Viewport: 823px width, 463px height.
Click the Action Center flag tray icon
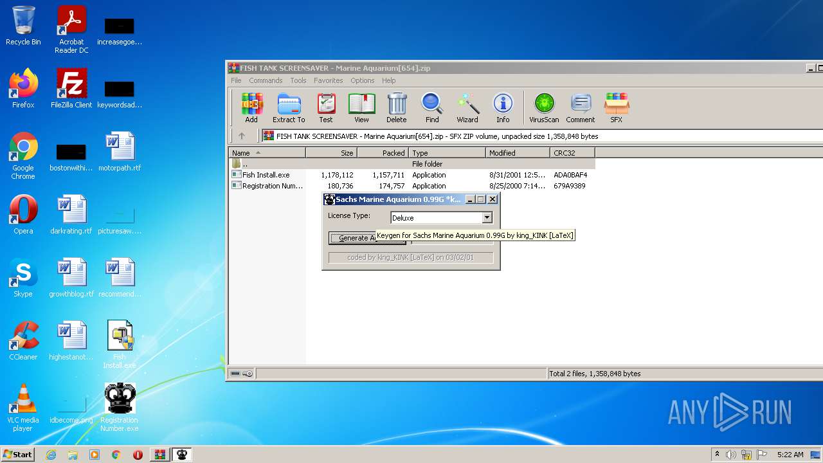[762, 455]
